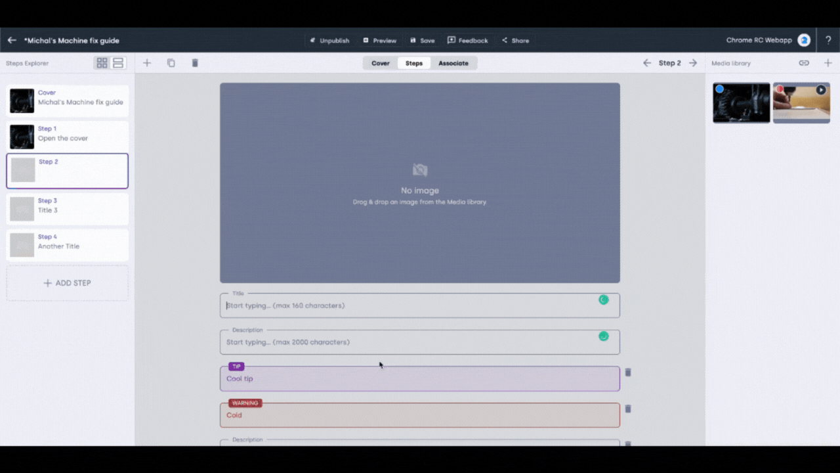
Task: Open the help question mark icon
Action: point(828,40)
